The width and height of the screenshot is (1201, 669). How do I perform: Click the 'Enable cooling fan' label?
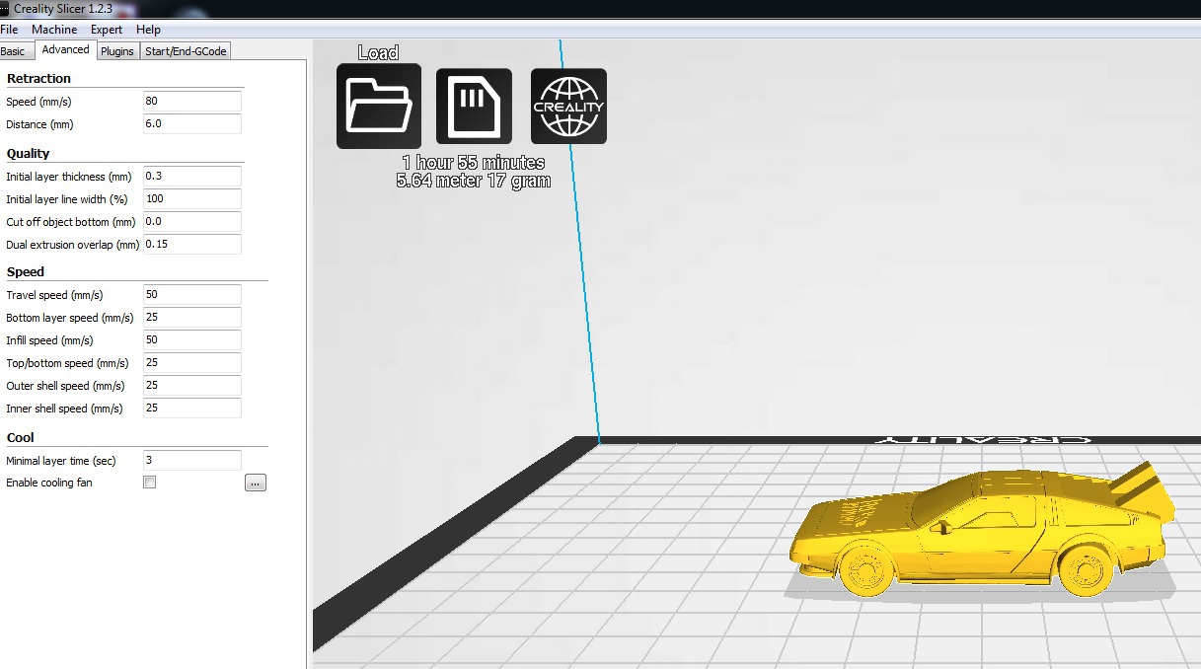coord(49,483)
